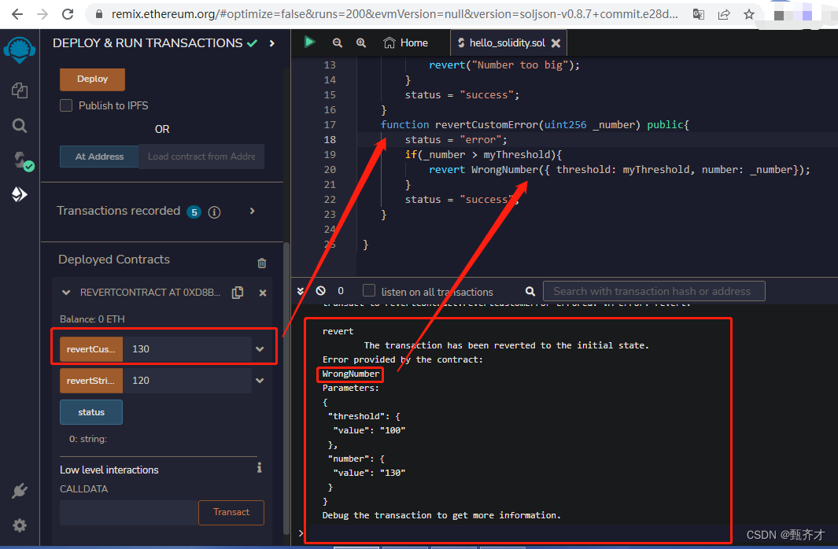The image size is (838, 549).
Task: Zoom out the editor font
Action: (x=338, y=42)
